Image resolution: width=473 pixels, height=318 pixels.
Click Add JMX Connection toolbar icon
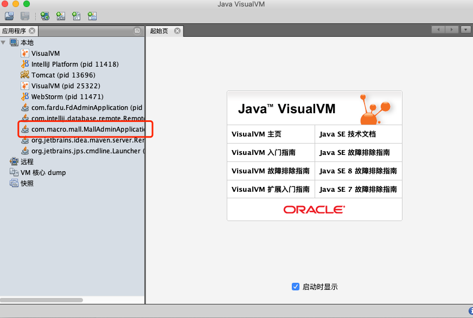click(61, 16)
